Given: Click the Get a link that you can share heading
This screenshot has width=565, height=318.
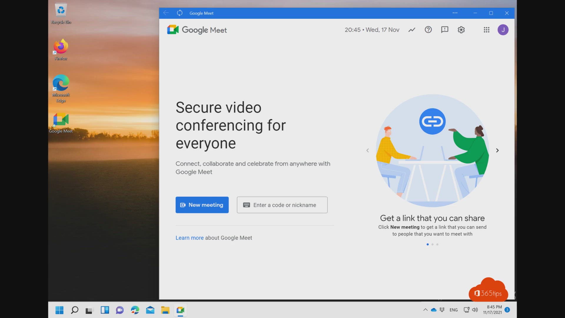Looking at the screenshot, I should click(x=432, y=218).
